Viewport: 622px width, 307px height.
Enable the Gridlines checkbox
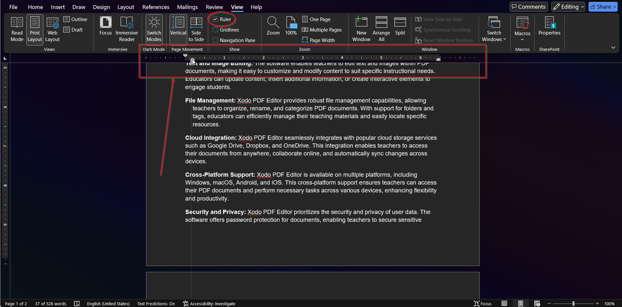coord(215,30)
